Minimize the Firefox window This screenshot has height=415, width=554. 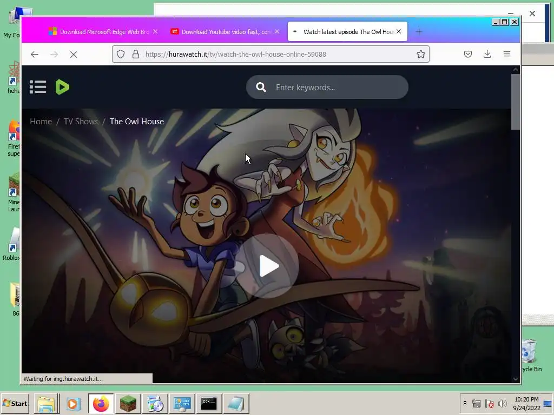tap(496, 22)
